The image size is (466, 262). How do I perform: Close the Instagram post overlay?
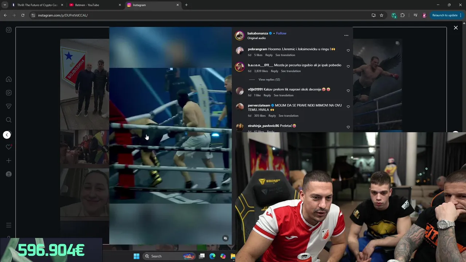[x=455, y=28]
